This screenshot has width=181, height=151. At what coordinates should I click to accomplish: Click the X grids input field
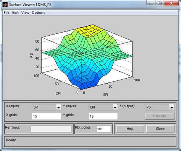47,116
